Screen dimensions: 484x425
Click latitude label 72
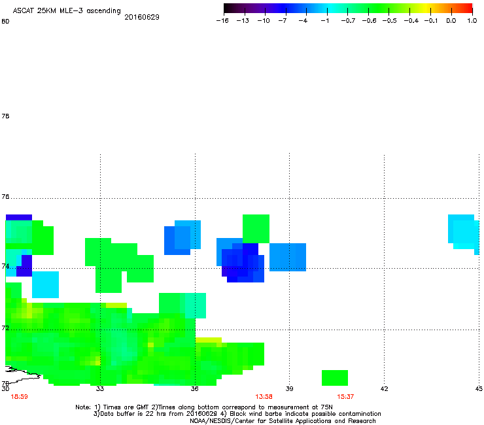[5, 328]
